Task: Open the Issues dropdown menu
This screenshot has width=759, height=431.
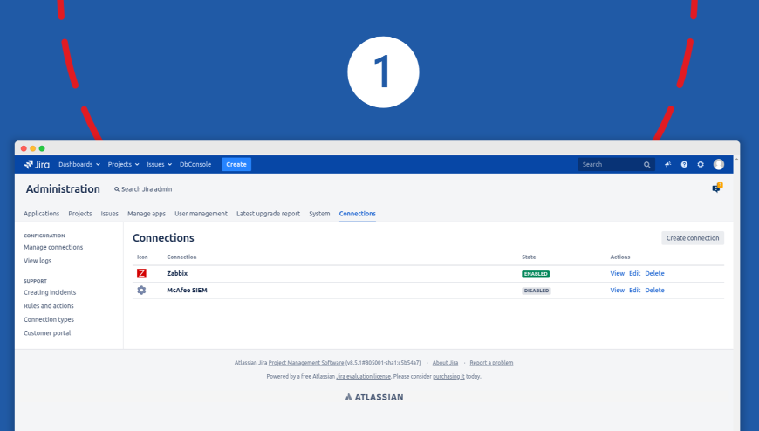Action: [160, 164]
